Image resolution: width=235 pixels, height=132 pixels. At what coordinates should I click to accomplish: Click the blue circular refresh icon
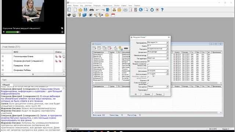[x=152, y=10]
